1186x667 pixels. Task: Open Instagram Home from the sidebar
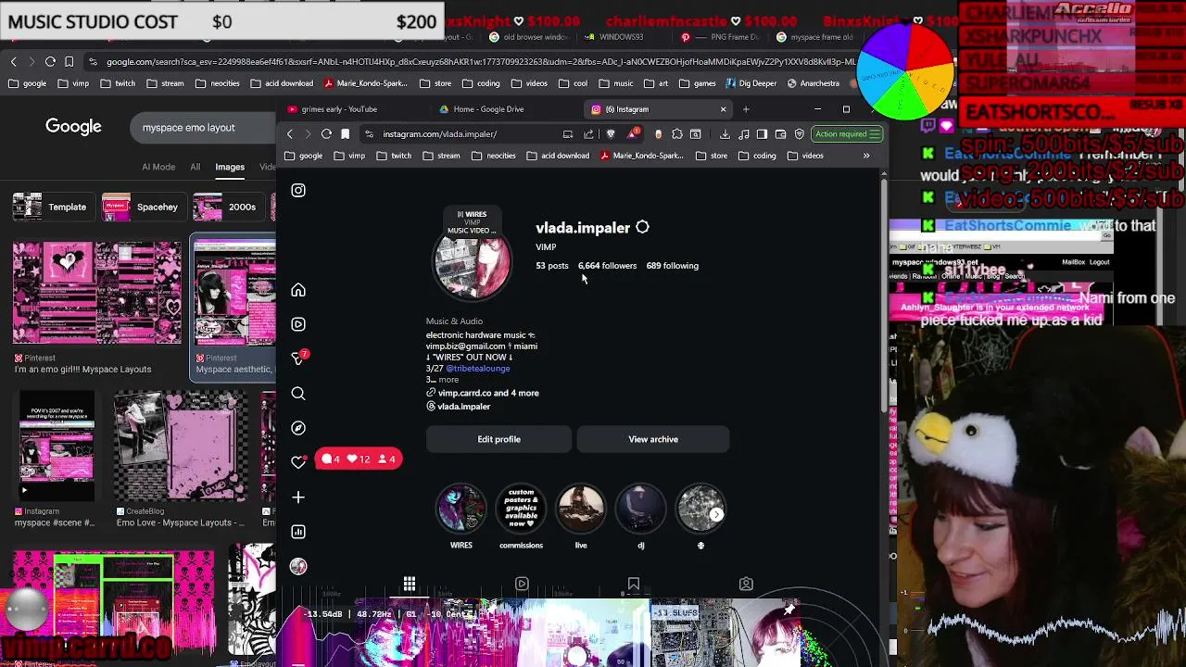(x=298, y=290)
